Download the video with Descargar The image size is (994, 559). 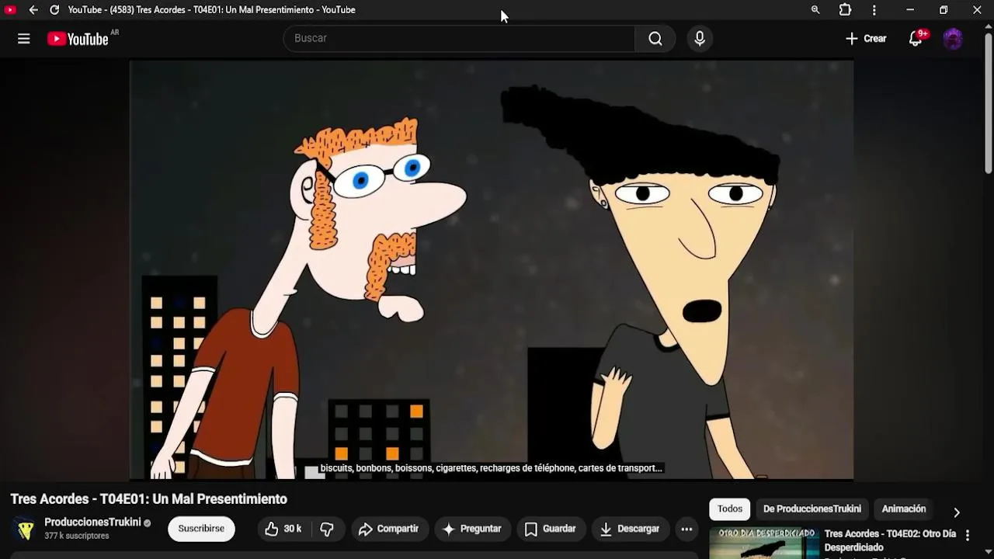[x=630, y=529]
